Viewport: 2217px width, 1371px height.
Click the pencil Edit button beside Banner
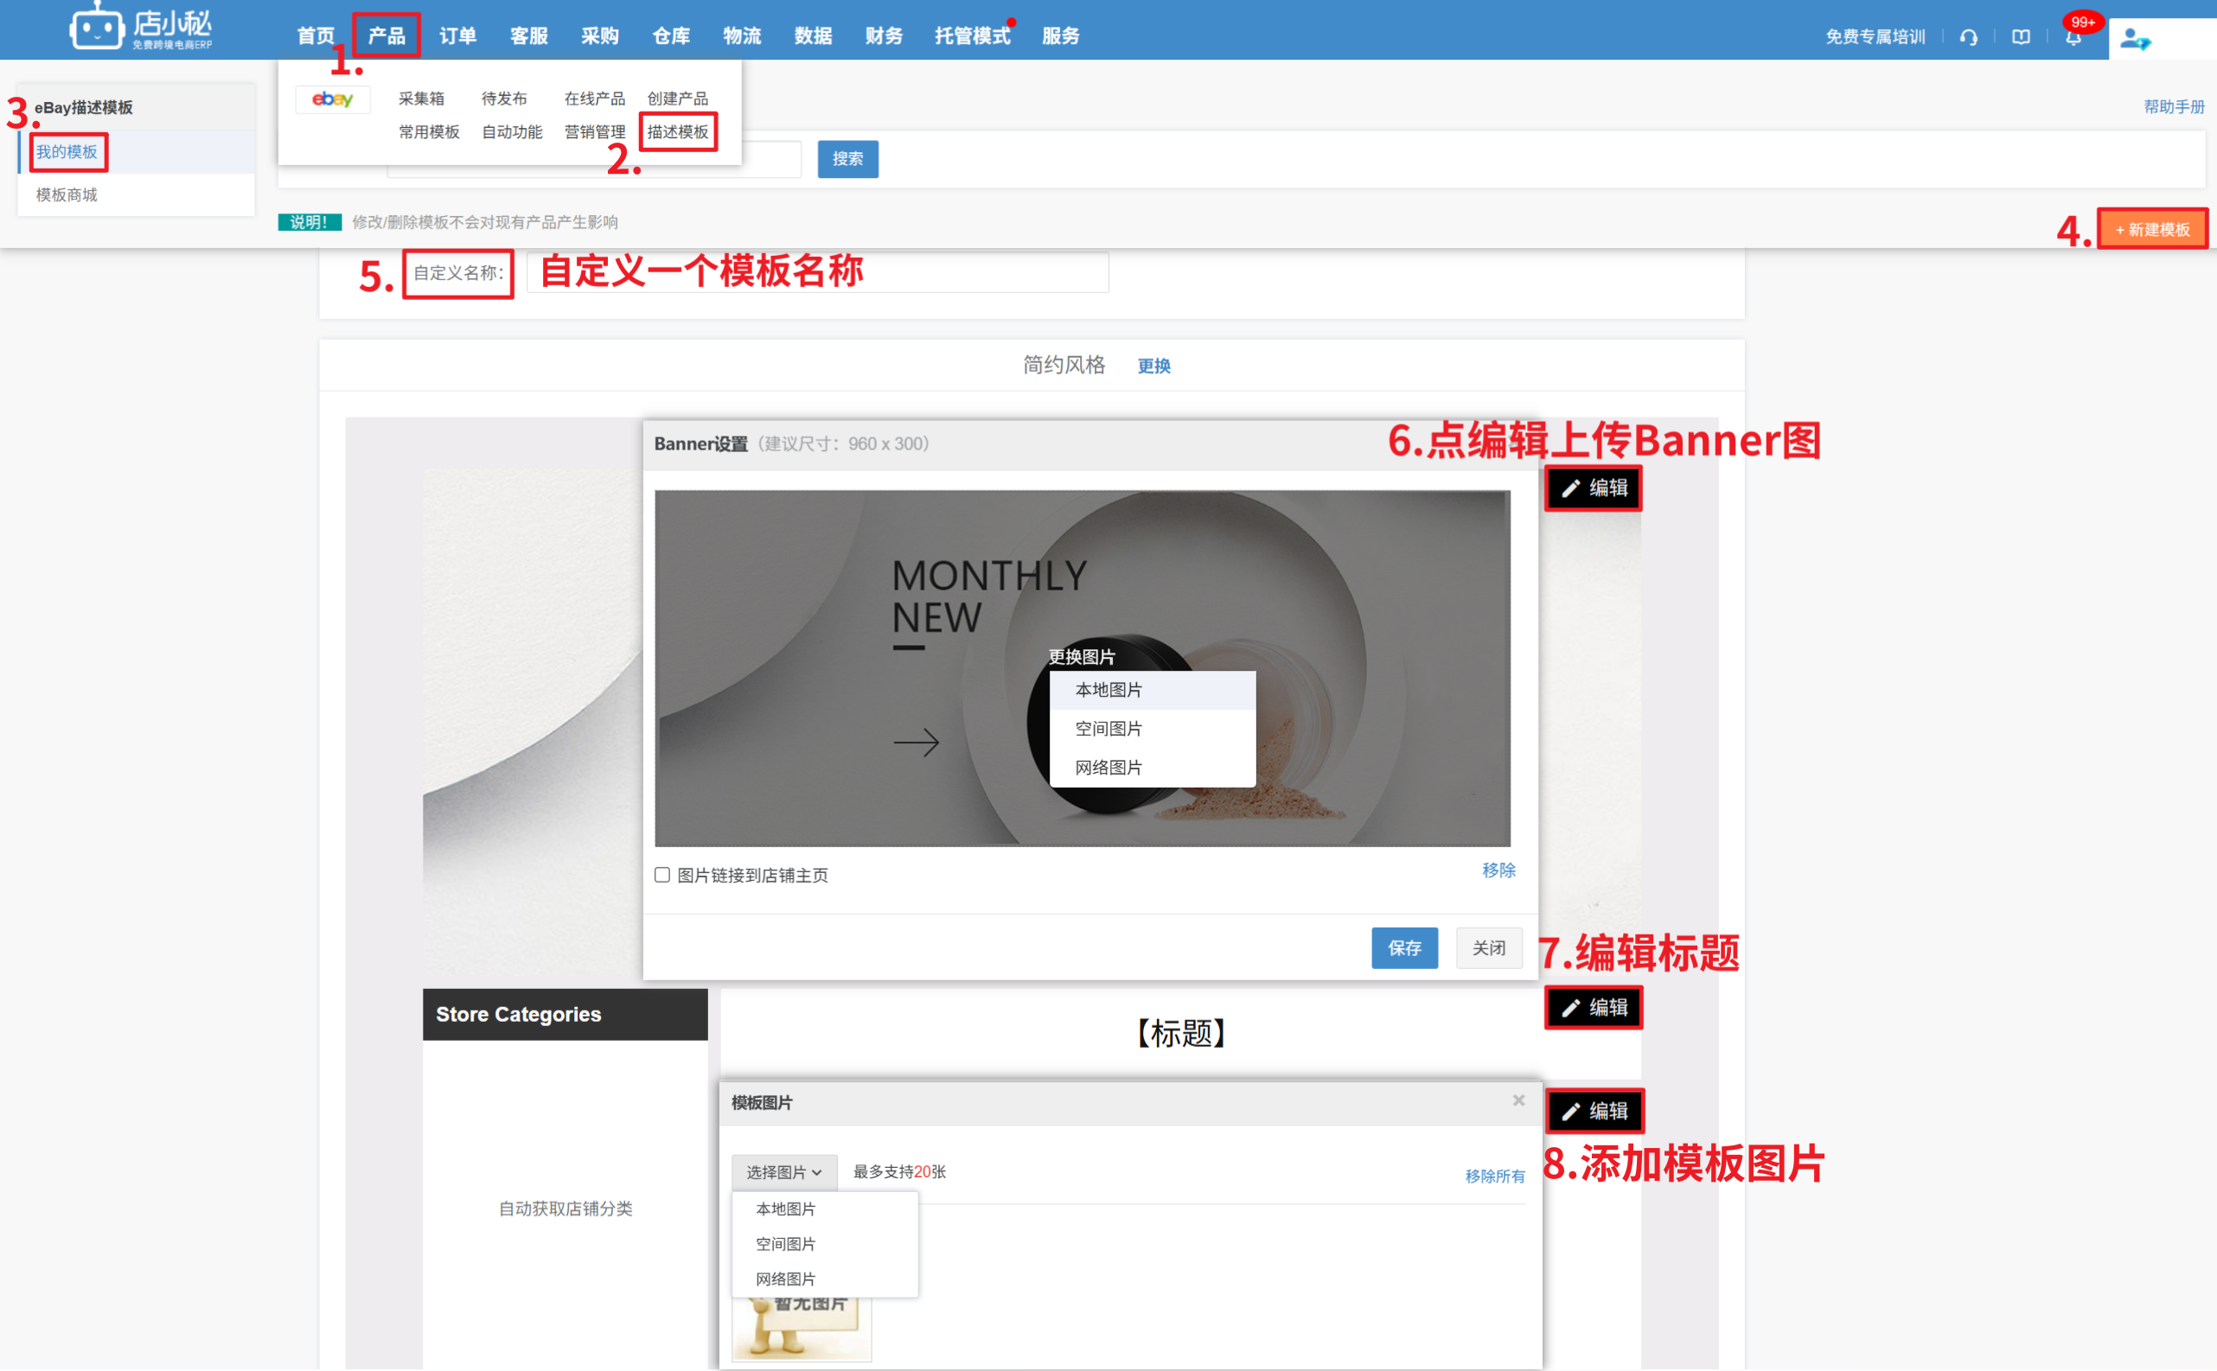tap(1594, 488)
